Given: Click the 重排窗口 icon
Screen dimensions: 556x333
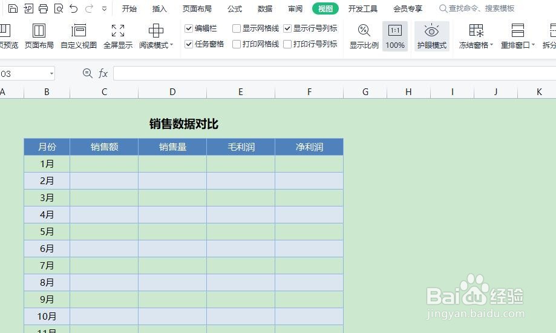Looking at the screenshot, I should click(x=518, y=31).
